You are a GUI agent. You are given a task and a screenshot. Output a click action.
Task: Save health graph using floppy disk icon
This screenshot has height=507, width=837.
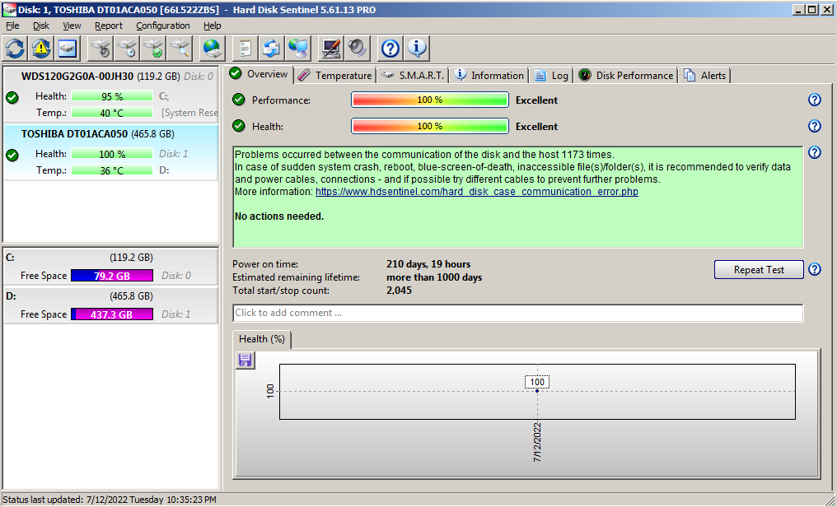(245, 360)
